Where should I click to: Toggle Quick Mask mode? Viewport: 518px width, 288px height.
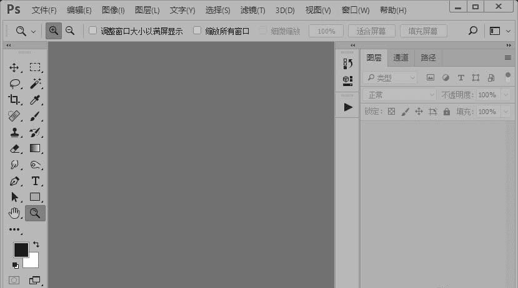tap(14, 280)
